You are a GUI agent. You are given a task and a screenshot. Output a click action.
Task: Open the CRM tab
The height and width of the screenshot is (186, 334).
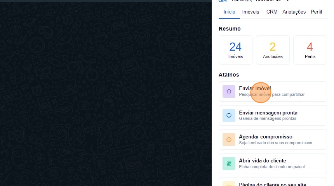(272, 12)
